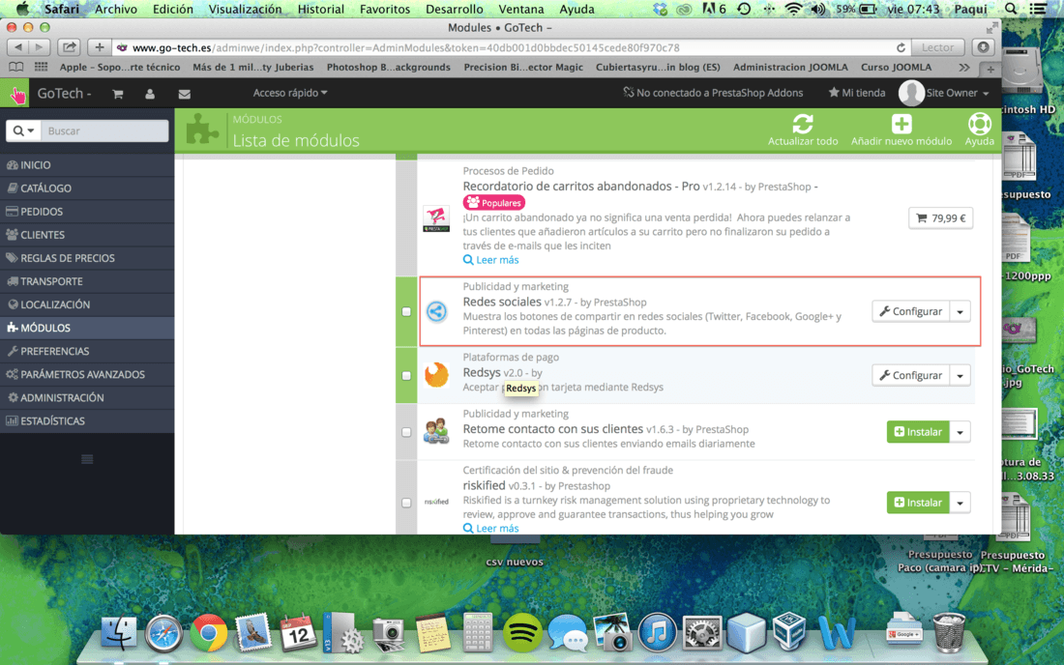Check the riskified module checkbox
Screen dimensions: 1064x665
click(x=406, y=503)
